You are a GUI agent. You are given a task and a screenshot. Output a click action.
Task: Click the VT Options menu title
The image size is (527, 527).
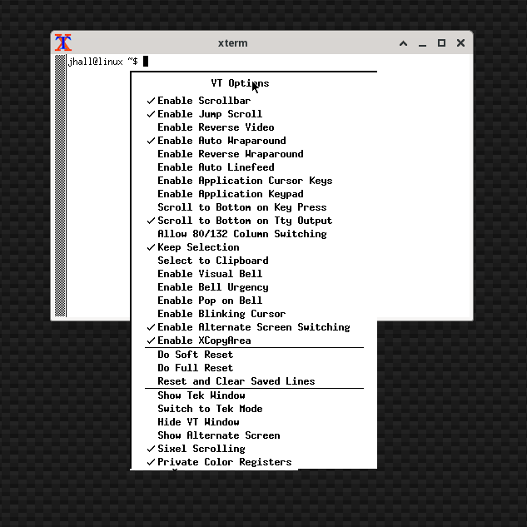click(x=240, y=83)
